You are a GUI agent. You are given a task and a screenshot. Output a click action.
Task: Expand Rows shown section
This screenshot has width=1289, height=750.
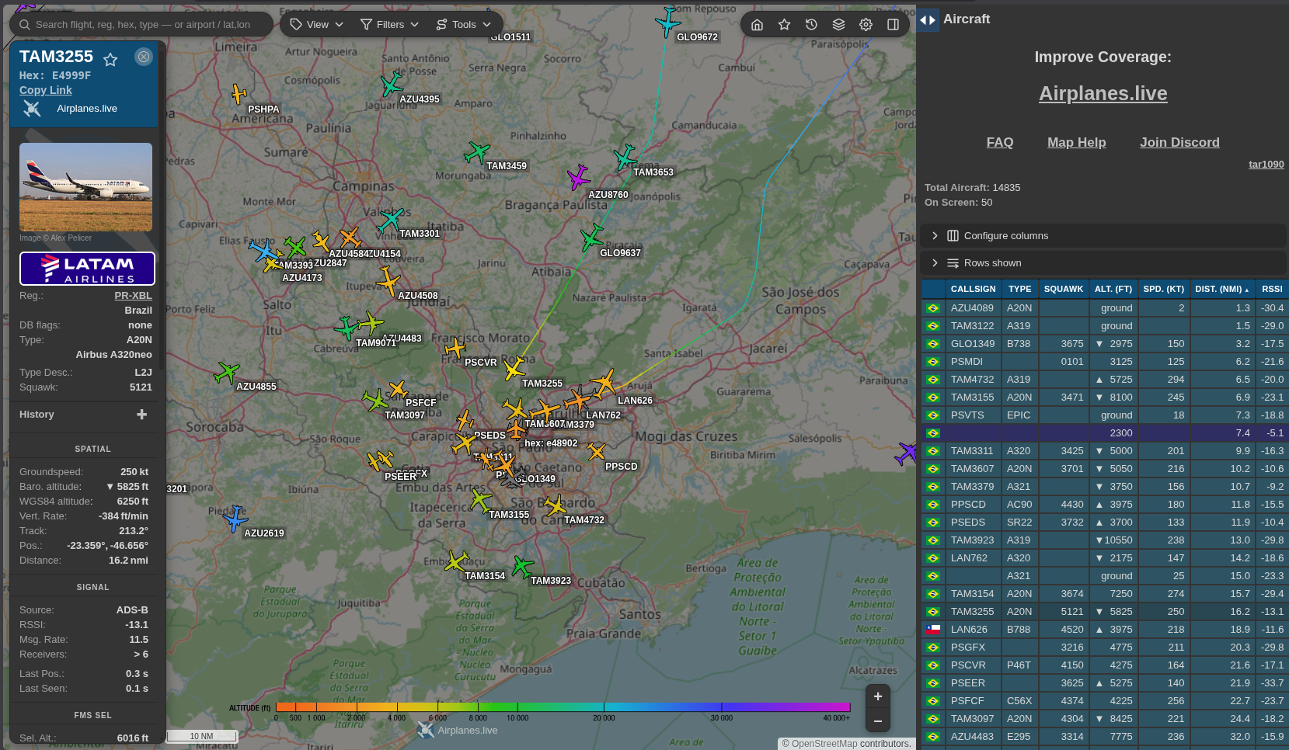coord(1103,262)
